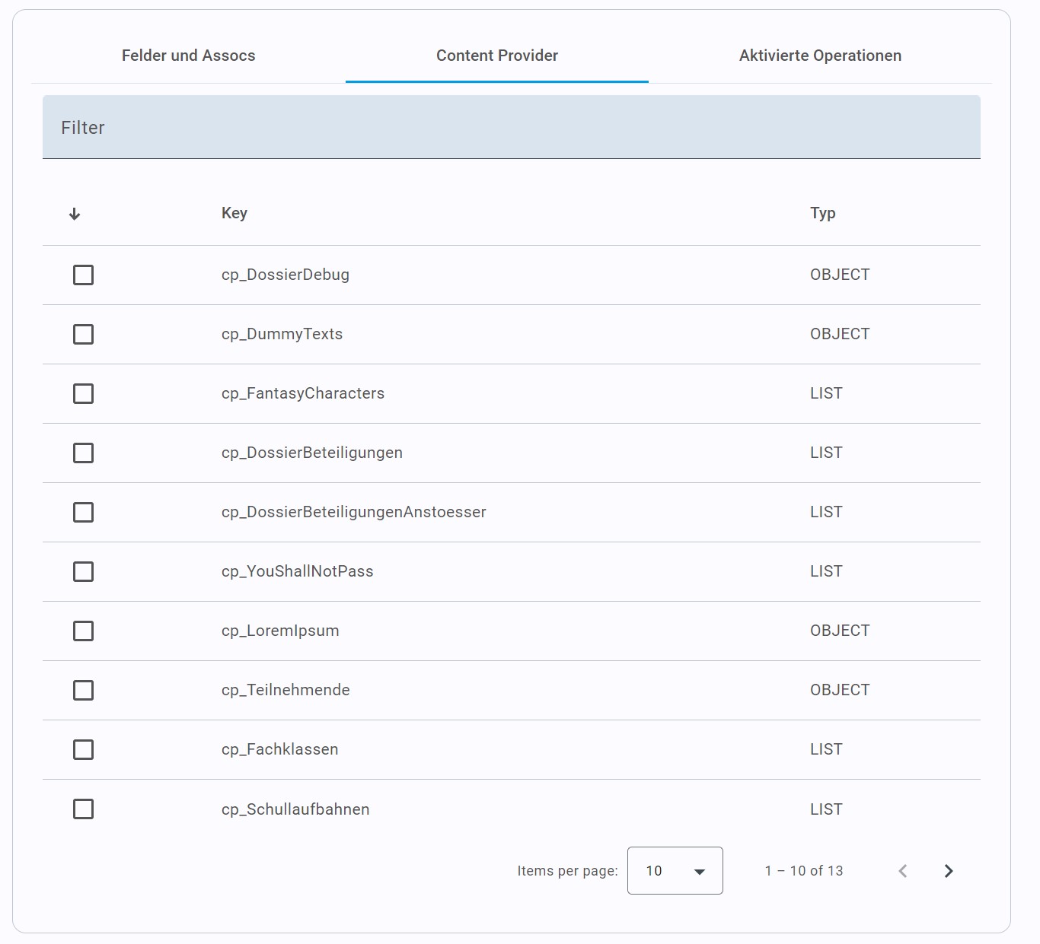Go to the next page of results
Screen dimensions: 1040x944
[949, 871]
